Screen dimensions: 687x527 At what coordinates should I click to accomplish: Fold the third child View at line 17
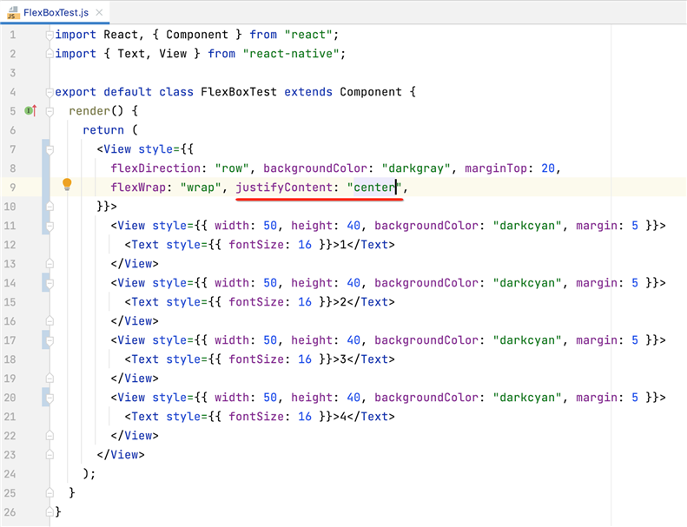click(x=50, y=340)
